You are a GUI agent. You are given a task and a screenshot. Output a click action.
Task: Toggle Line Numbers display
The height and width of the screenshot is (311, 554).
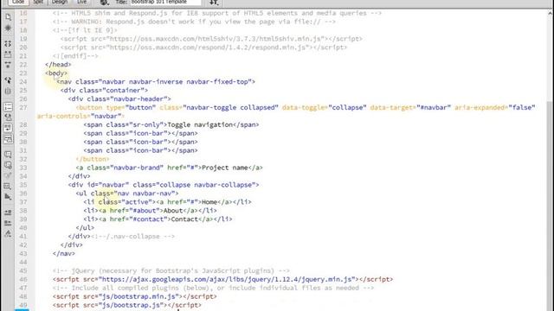pos(8,107)
